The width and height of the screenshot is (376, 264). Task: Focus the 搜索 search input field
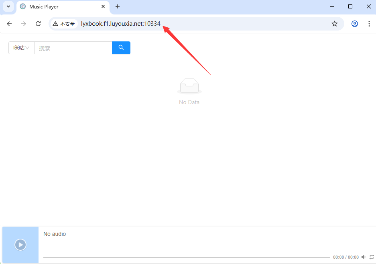tap(73, 48)
